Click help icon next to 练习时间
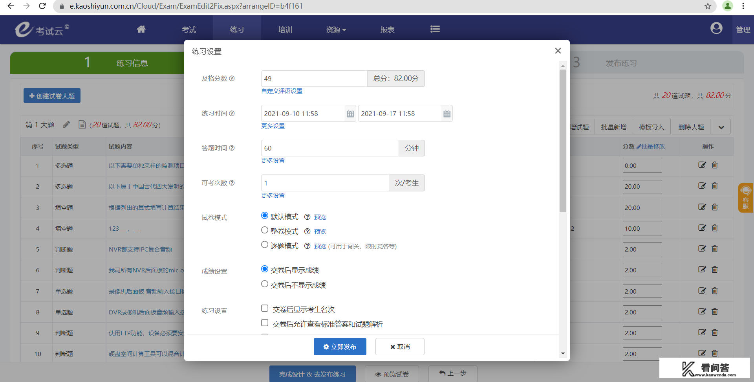754x382 pixels. pos(232,113)
